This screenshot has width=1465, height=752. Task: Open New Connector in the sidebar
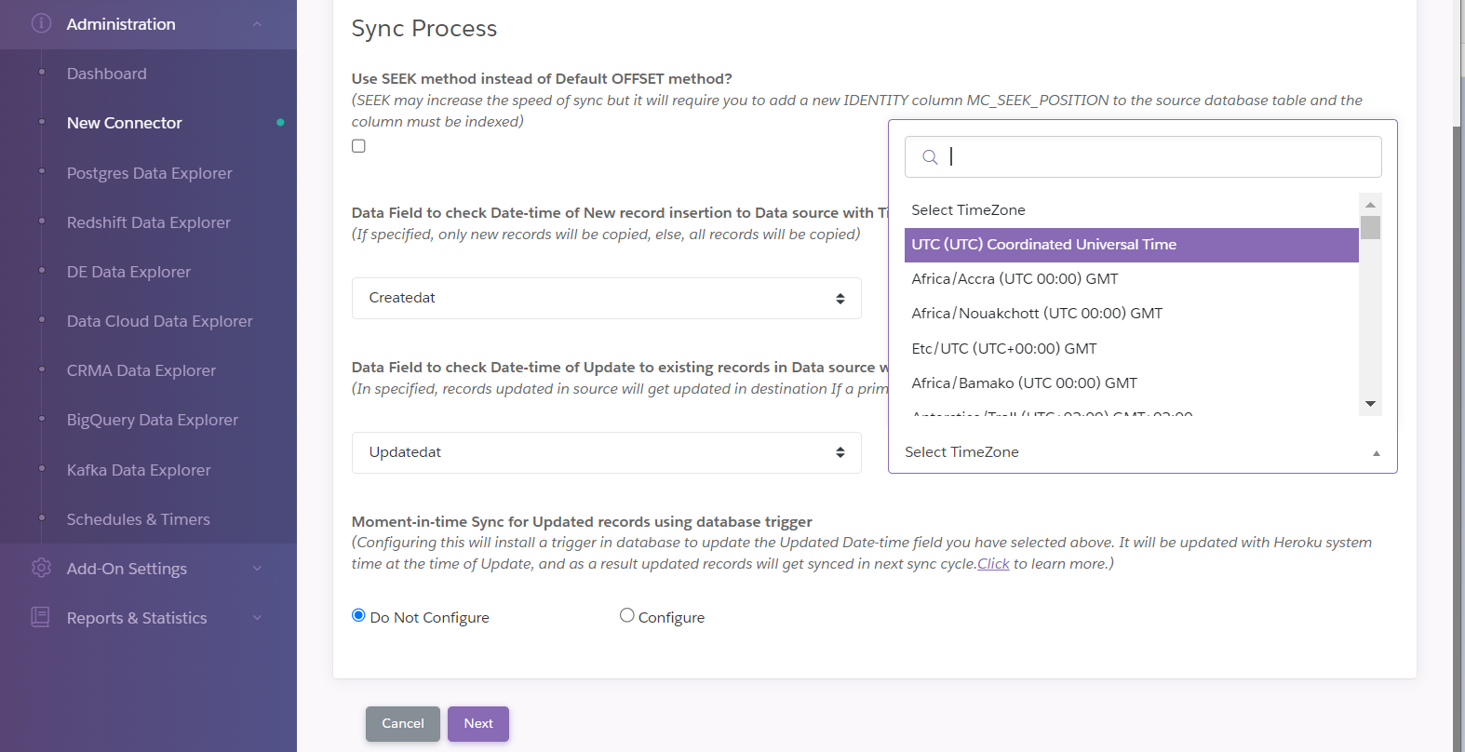coord(125,123)
